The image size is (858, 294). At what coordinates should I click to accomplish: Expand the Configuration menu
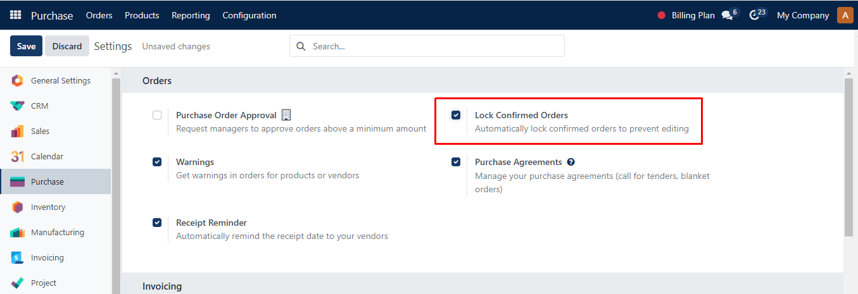(249, 15)
